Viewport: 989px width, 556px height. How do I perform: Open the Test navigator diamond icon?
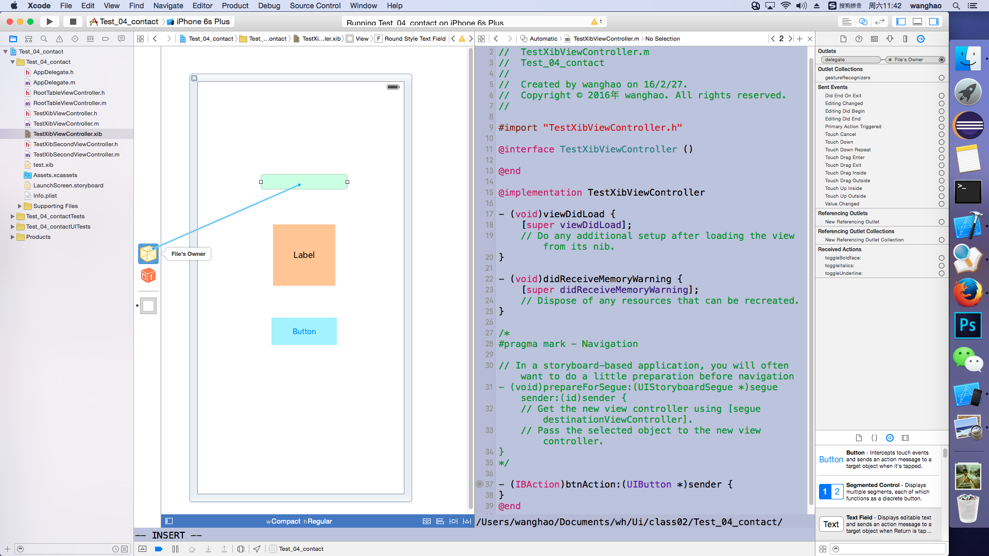75,39
